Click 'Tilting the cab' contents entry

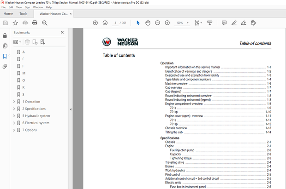(174, 132)
